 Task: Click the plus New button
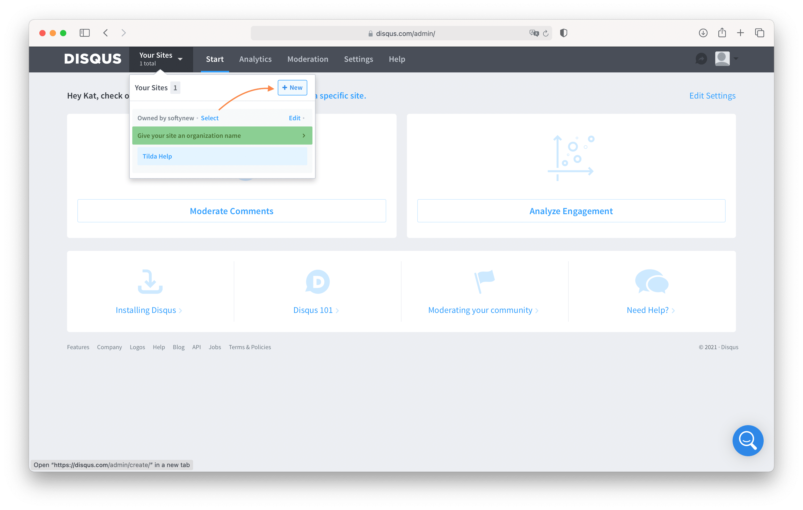pyautogui.click(x=291, y=87)
